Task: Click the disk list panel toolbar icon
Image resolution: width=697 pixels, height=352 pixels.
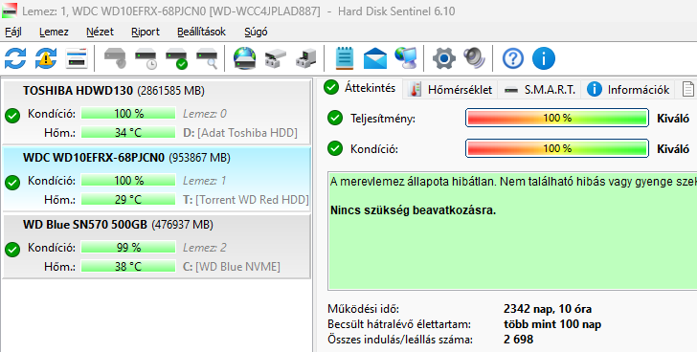Action: 77,58
